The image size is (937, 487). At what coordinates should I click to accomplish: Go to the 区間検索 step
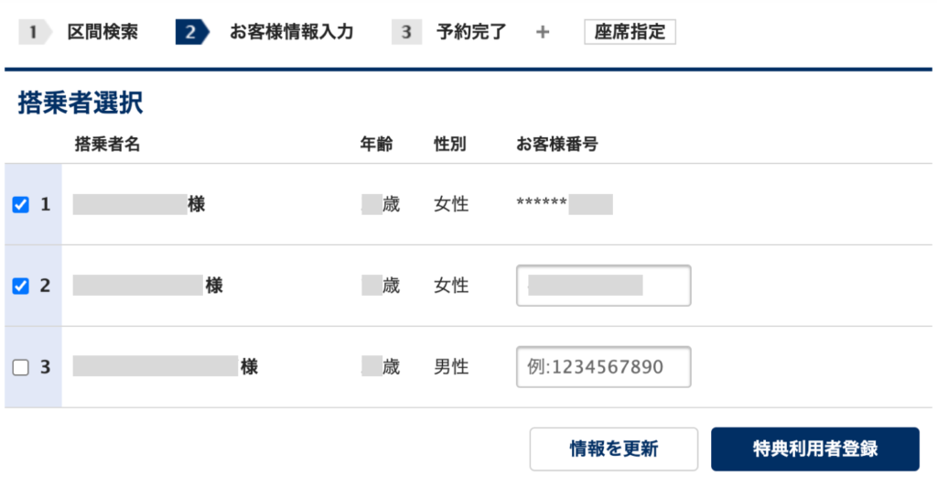click(x=102, y=33)
